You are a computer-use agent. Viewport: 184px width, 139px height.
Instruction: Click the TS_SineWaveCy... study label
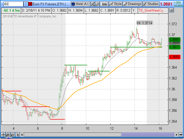[152, 11]
